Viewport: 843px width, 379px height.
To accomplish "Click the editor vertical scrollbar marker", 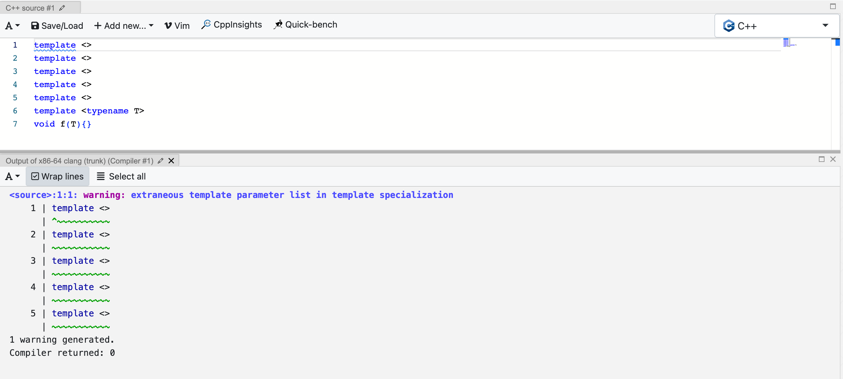I will click(x=837, y=42).
